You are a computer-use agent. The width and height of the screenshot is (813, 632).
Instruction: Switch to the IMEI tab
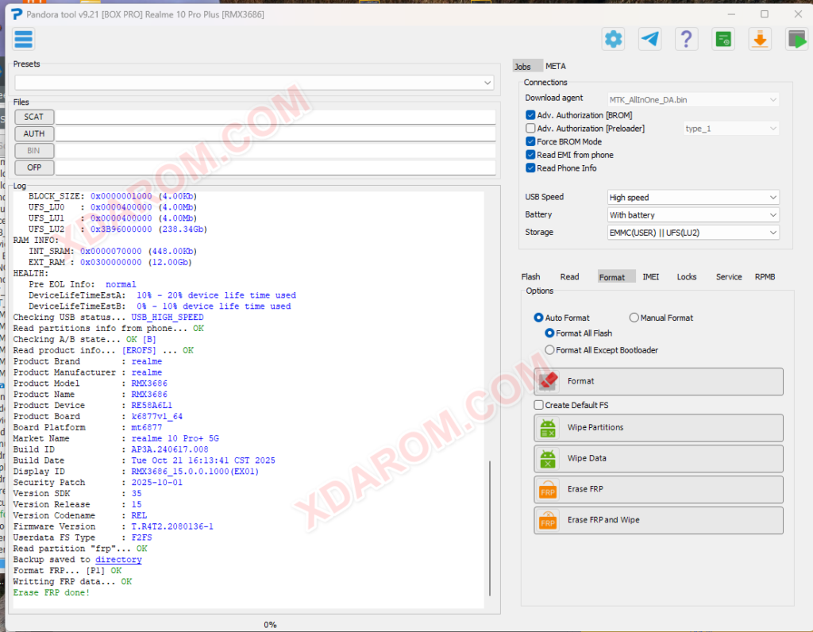651,277
